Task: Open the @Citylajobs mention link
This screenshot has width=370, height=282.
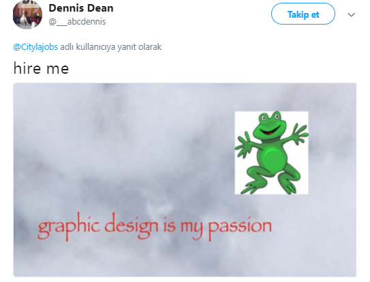Action: (35, 47)
